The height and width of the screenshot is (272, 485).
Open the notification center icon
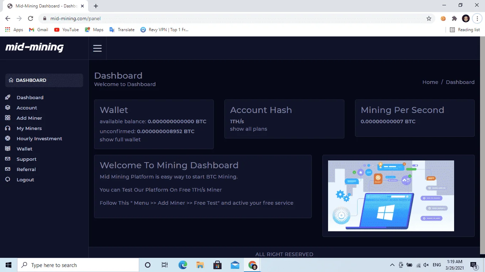pyautogui.click(x=473, y=265)
